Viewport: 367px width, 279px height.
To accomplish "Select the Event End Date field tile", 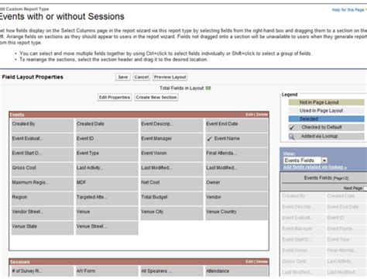I will point(236,125).
